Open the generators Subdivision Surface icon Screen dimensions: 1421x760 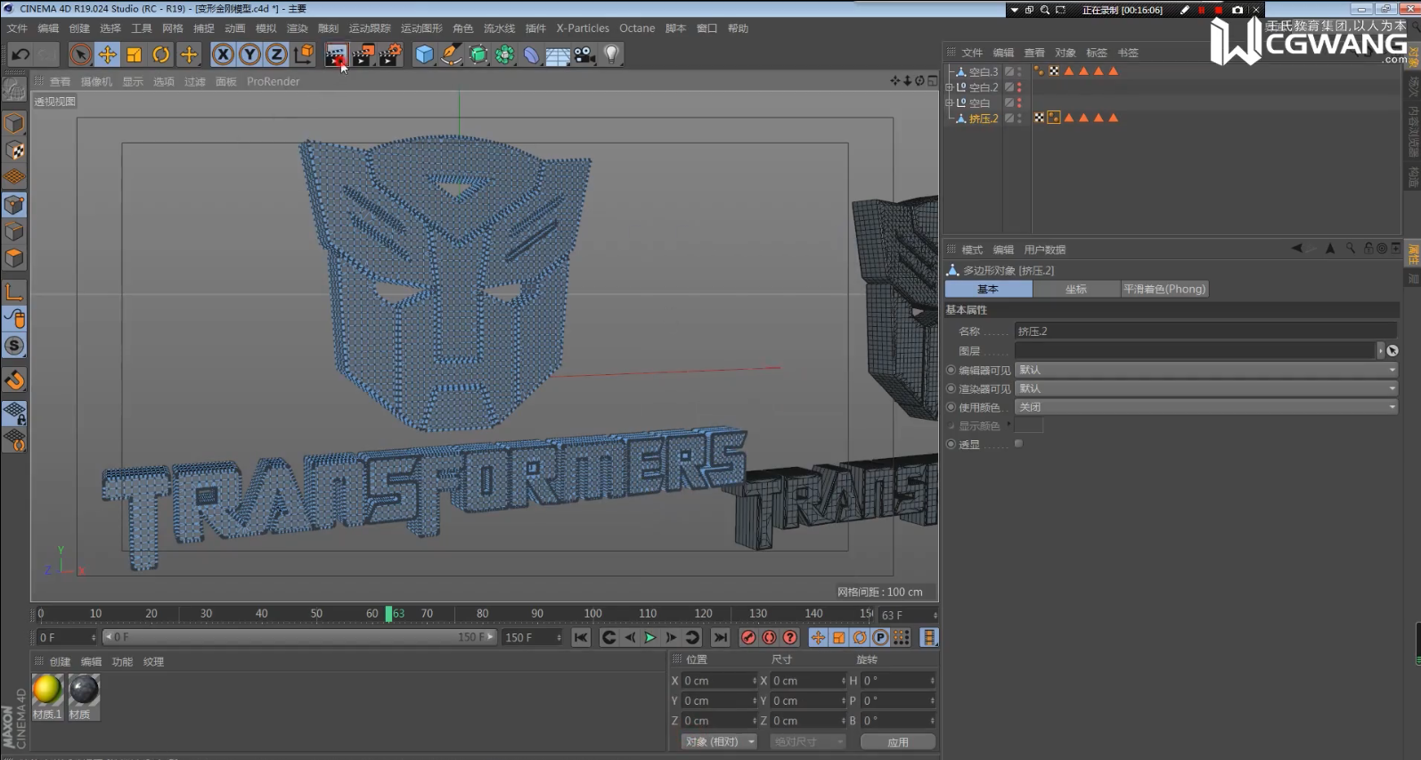coord(478,54)
